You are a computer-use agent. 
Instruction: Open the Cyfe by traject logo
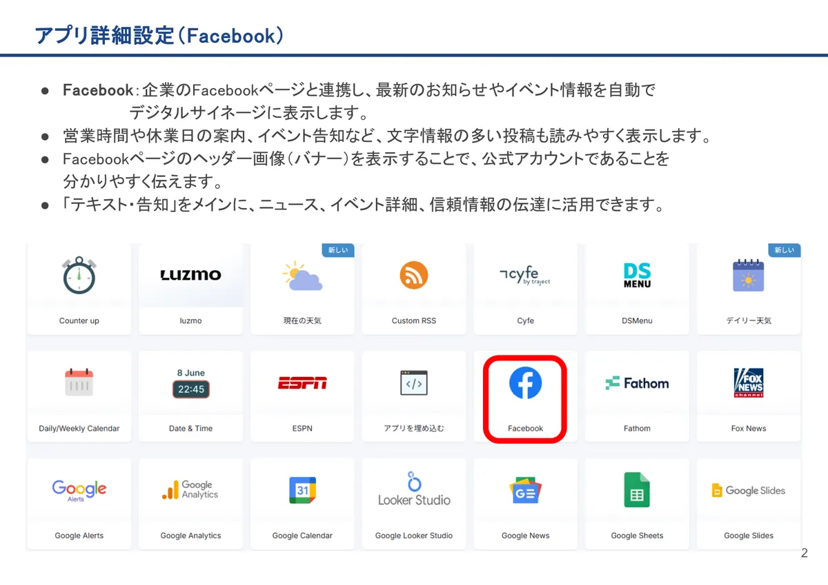[x=525, y=276]
